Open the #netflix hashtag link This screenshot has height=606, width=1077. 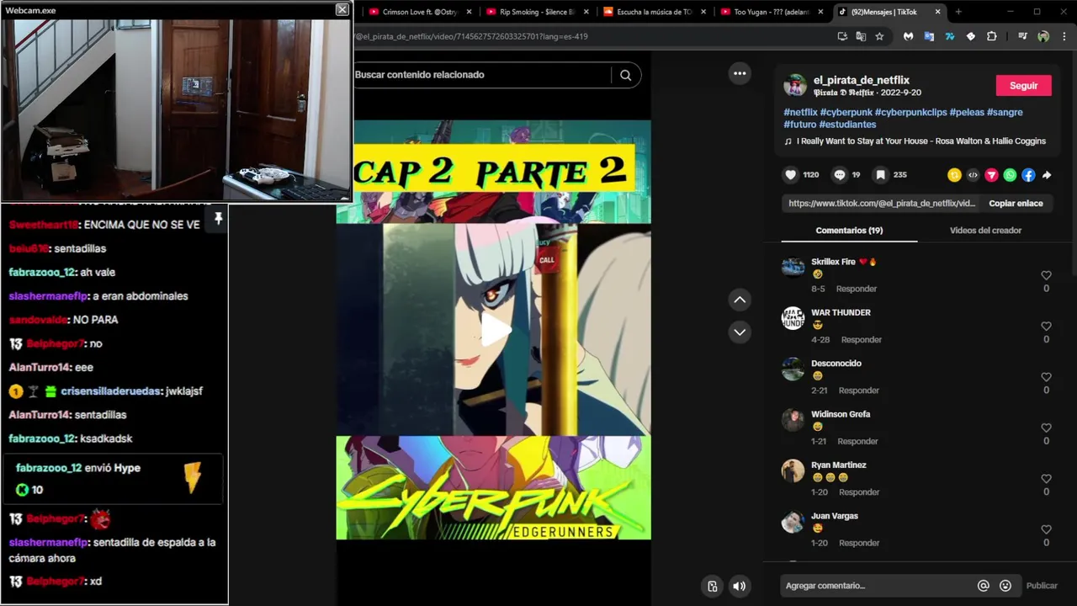coord(800,113)
